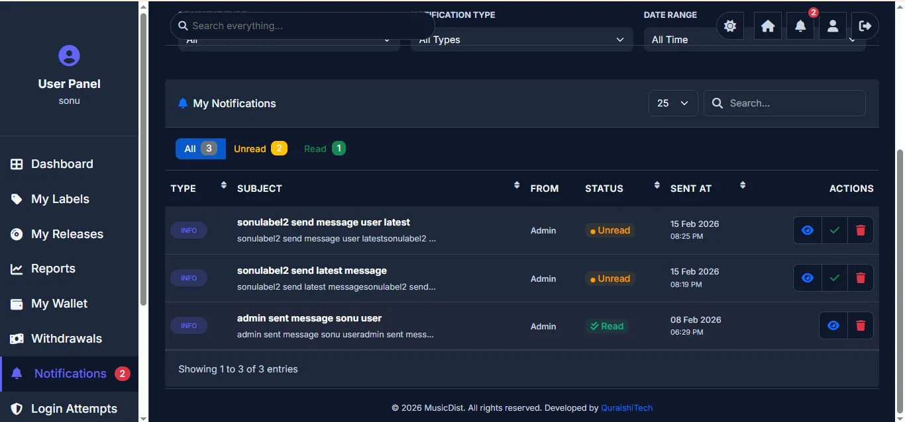Click the '08 Feb 2026' sent date
905x422 pixels.
pos(696,319)
